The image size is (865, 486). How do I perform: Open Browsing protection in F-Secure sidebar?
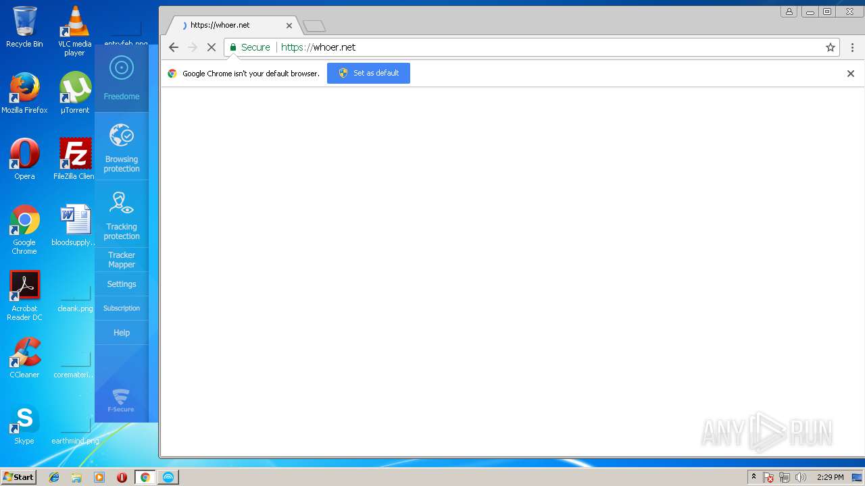point(122,146)
